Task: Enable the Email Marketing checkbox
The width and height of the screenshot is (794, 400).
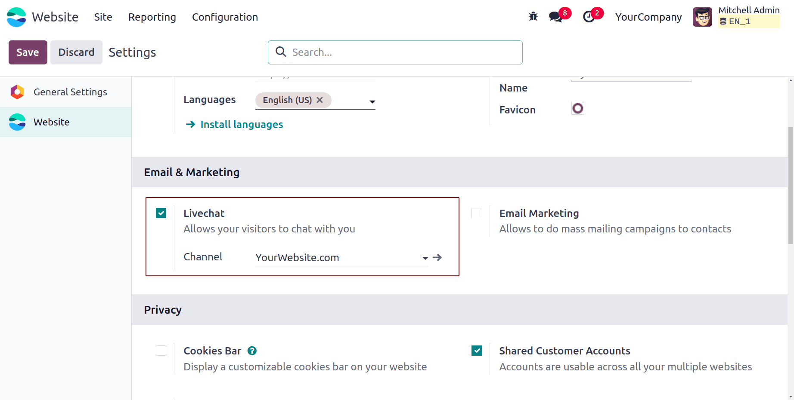Action: tap(477, 213)
